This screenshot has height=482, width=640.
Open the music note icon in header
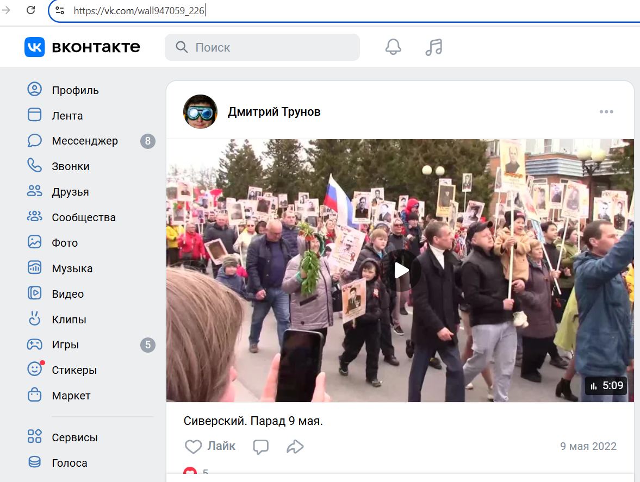(433, 47)
